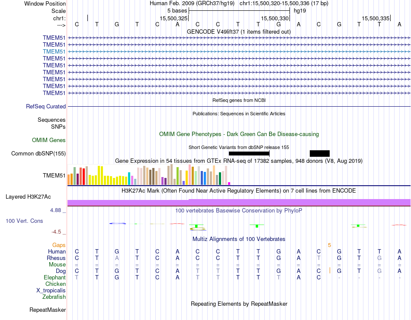Click the 'Sequences' publications track label
Screen dimensions: 411x320
51,120
